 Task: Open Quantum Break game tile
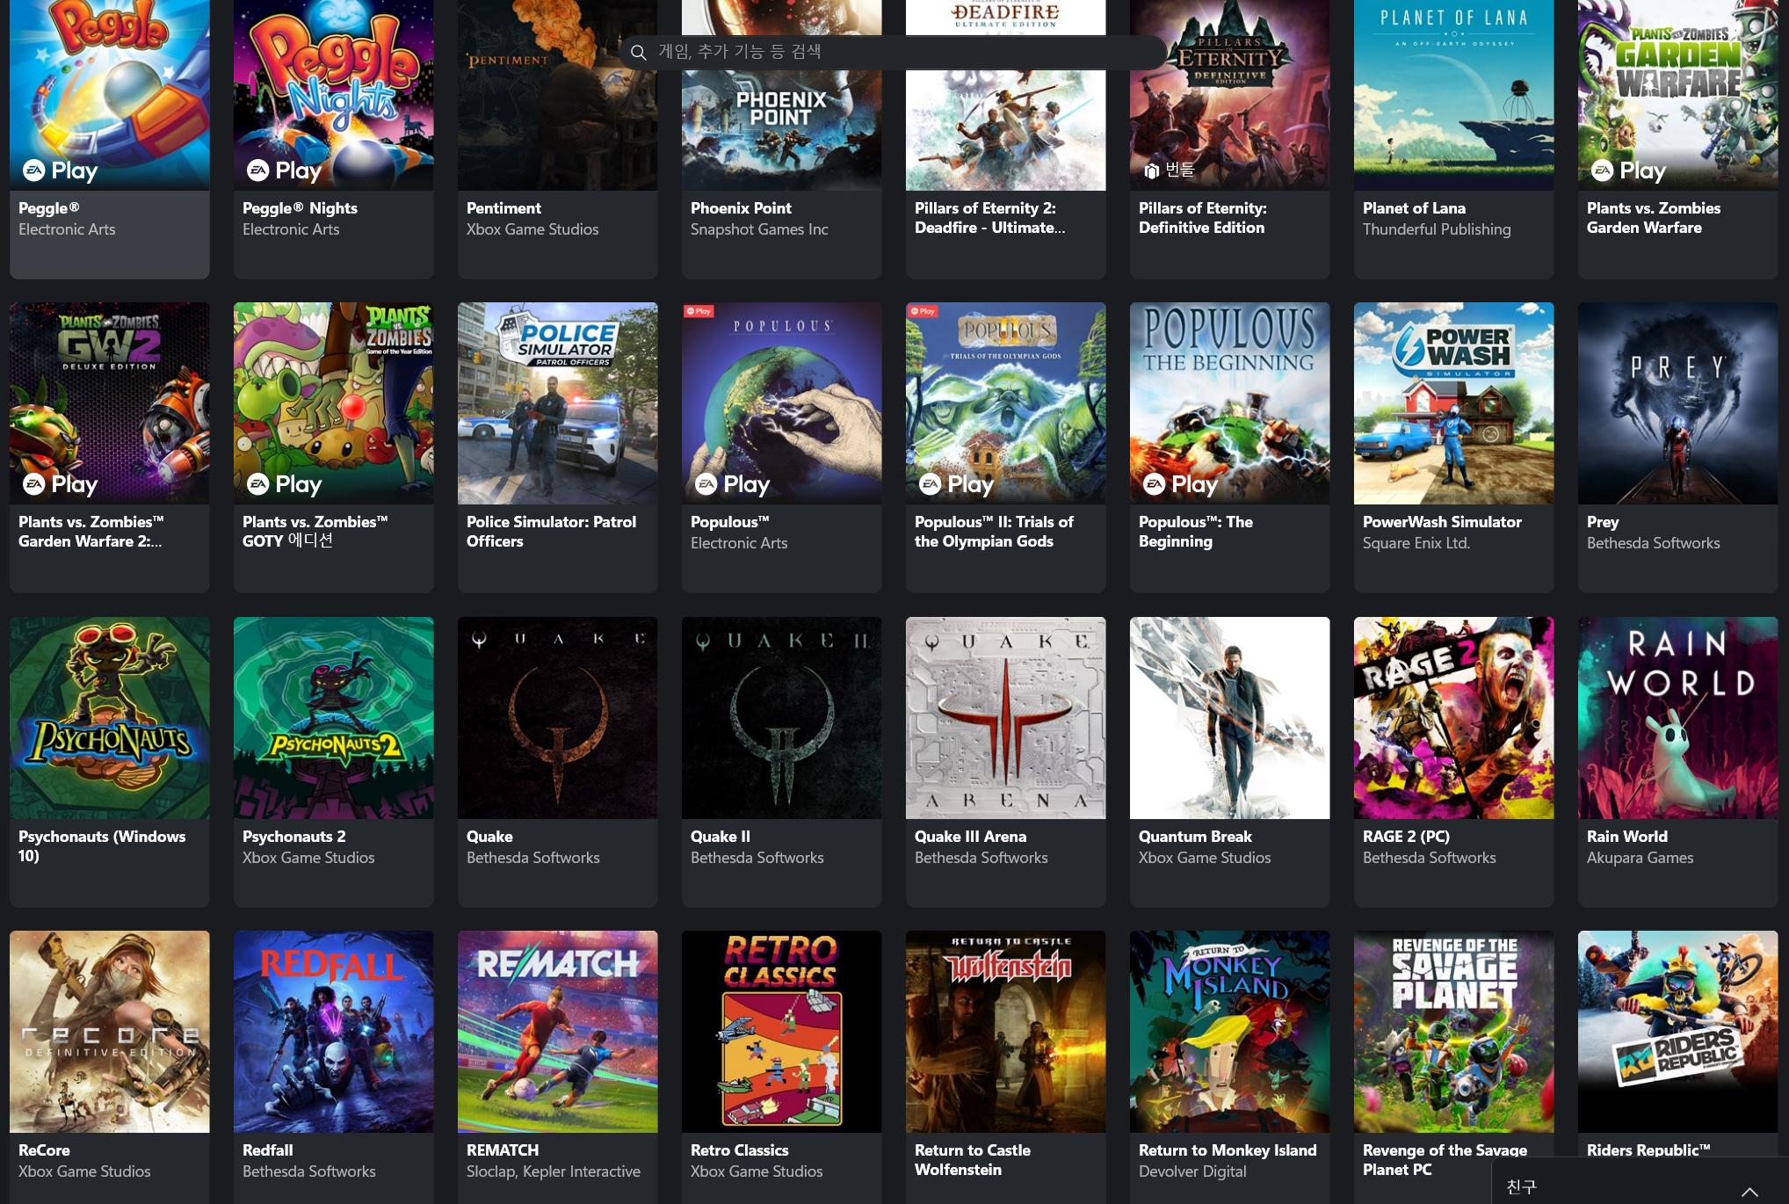pyautogui.click(x=1229, y=718)
